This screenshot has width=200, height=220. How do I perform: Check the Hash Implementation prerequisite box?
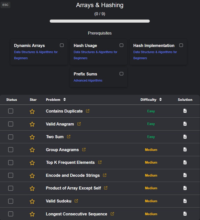point(181,45)
